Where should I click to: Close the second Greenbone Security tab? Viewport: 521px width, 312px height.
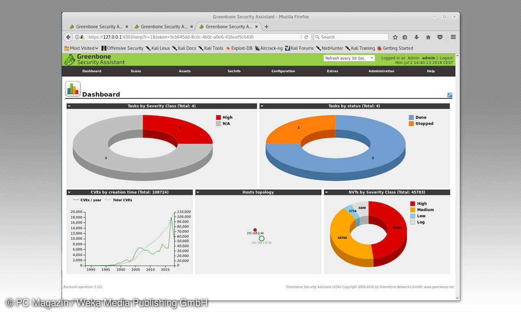click(x=191, y=27)
